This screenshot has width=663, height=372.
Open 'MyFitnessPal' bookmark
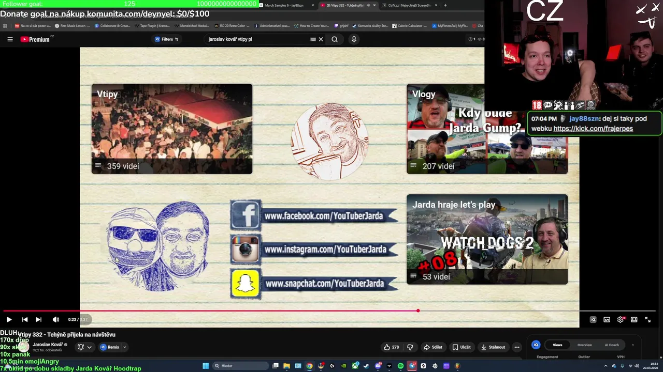pyautogui.click(x=450, y=26)
